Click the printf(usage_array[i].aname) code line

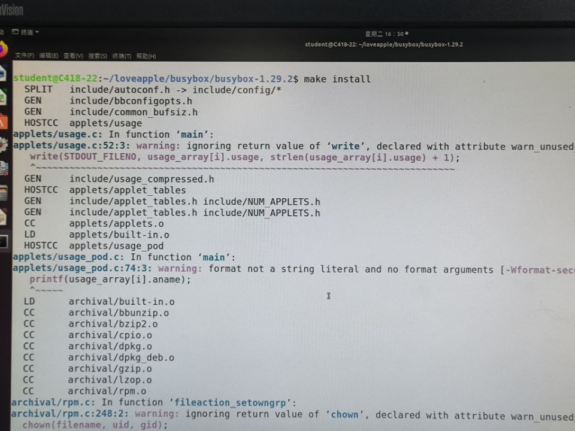(110, 280)
